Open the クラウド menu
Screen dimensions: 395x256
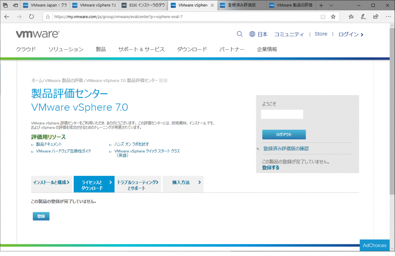point(26,49)
